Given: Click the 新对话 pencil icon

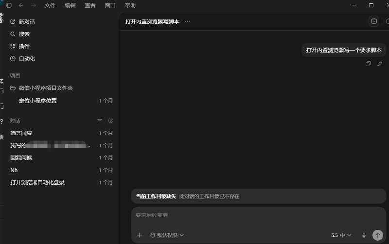Looking at the screenshot, I should click(x=13, y=21).
